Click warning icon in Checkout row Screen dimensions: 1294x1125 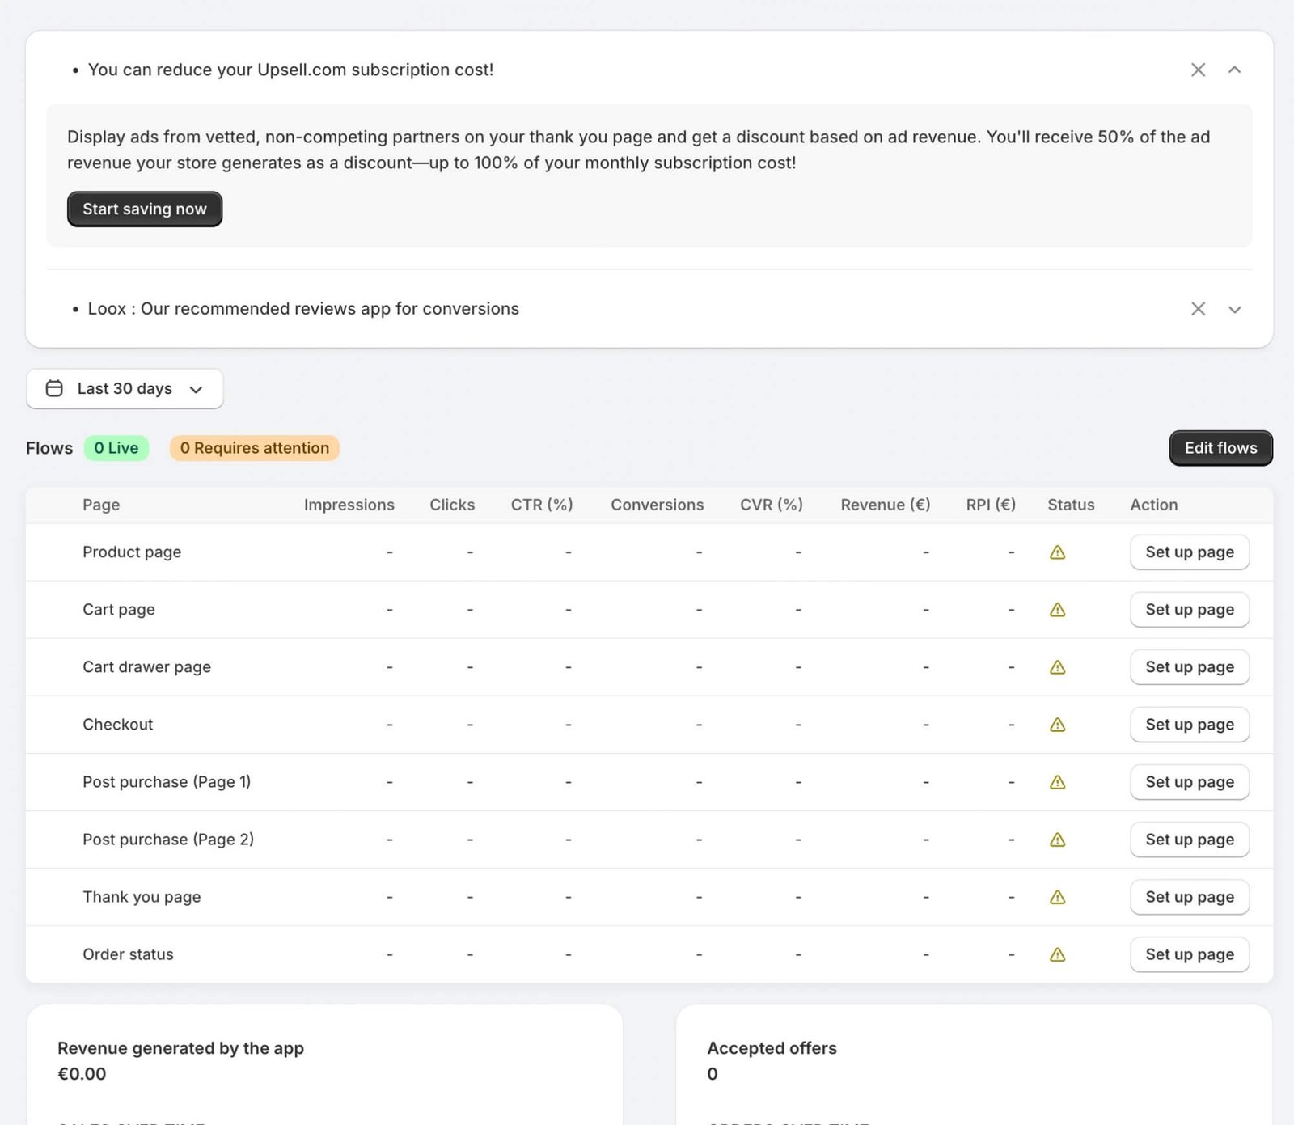pos(1057,725)
